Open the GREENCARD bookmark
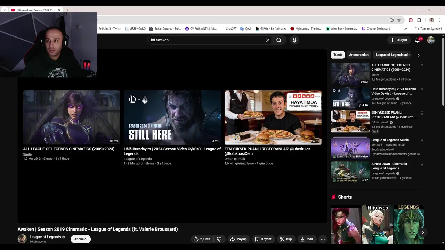445x250 pixels. pyautogui.click(x=135, y=29)
